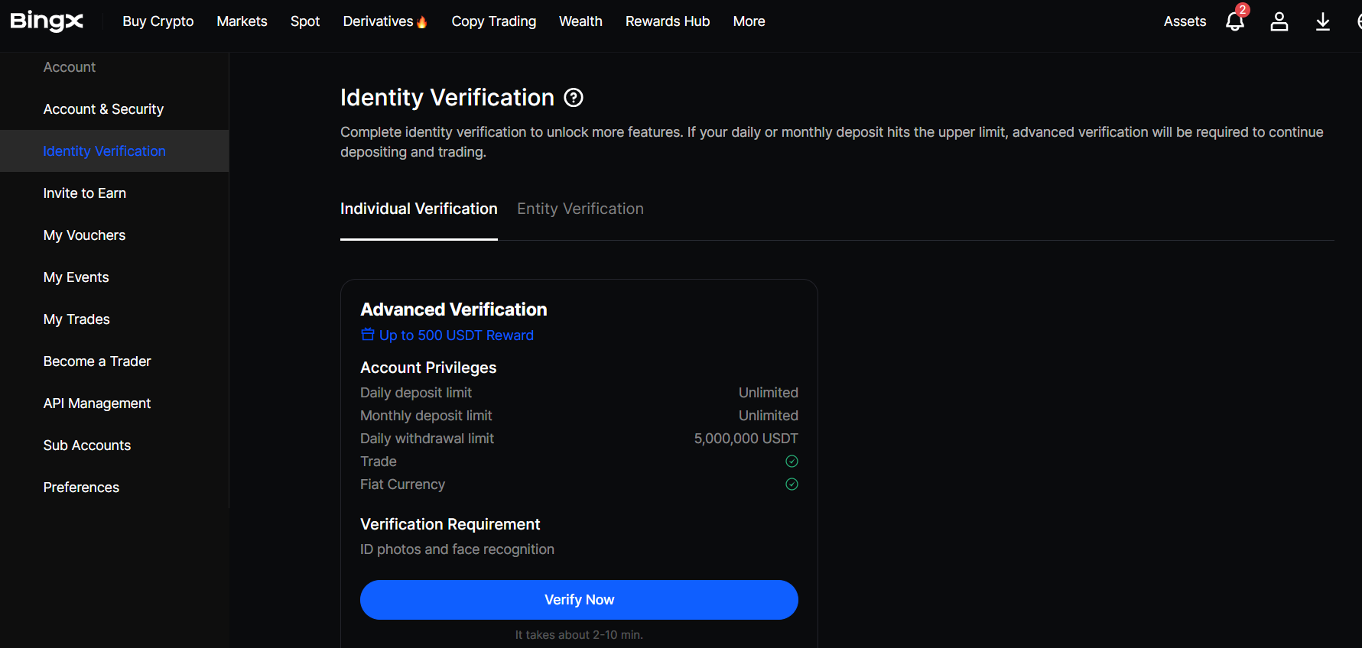Click the help icon beside Identity Verification
The height and width of the screenshot is (648, 1362).
(574, 98)
